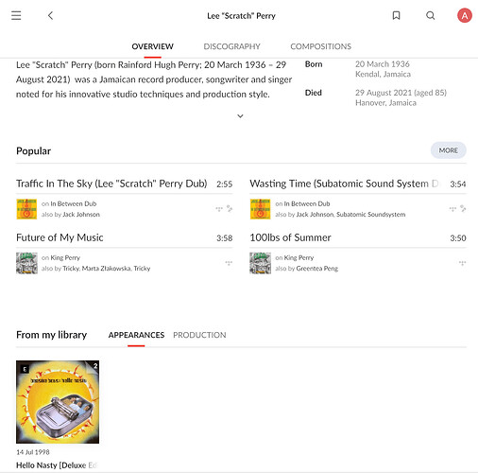478x473 pixels.
Task: Switch to the Compositions tab
Action: point(320,46)
